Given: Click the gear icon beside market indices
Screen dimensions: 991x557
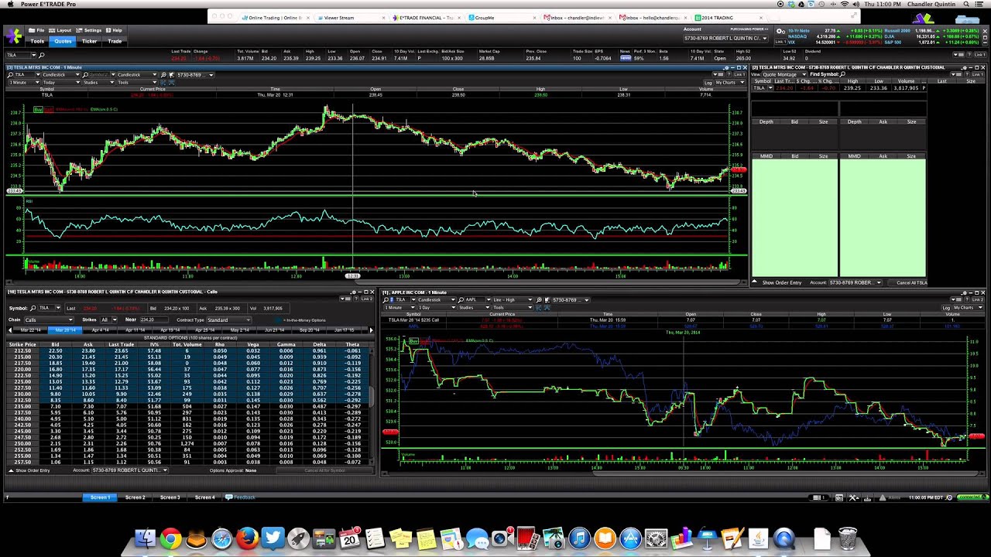Looking at the screenshot, I should [x=780, y=31].
